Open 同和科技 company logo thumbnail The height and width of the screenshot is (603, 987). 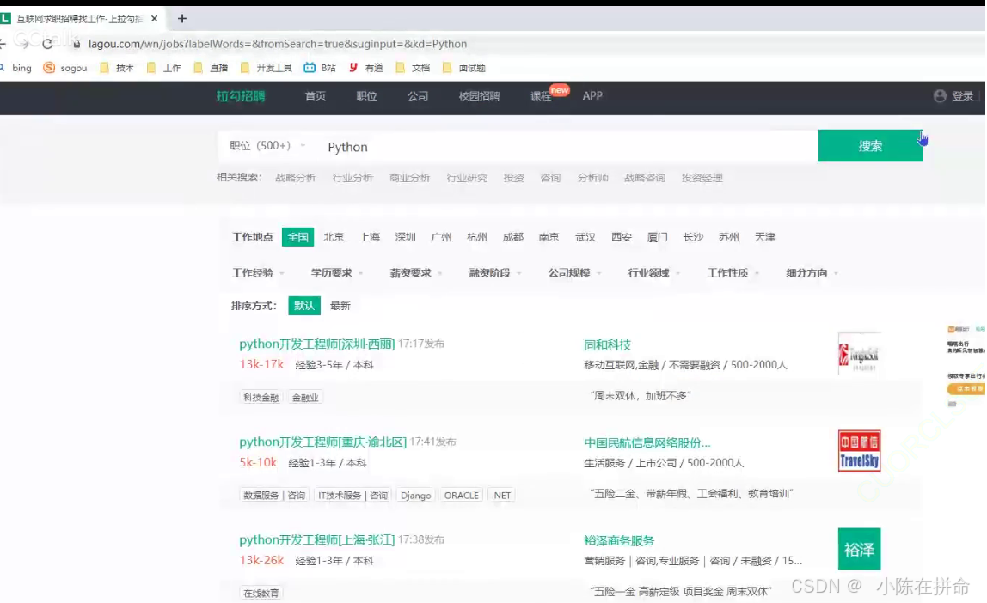859,353
